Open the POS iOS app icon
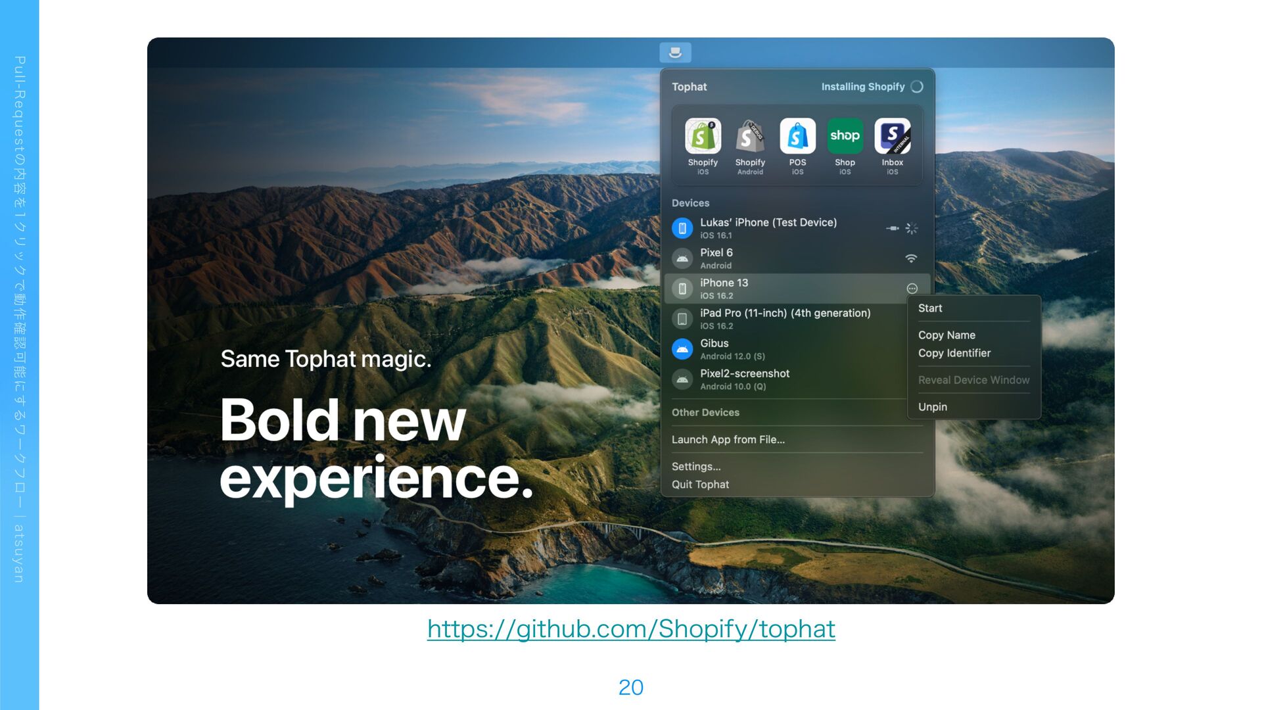1262x710 pixels. [x=797, y=136]
